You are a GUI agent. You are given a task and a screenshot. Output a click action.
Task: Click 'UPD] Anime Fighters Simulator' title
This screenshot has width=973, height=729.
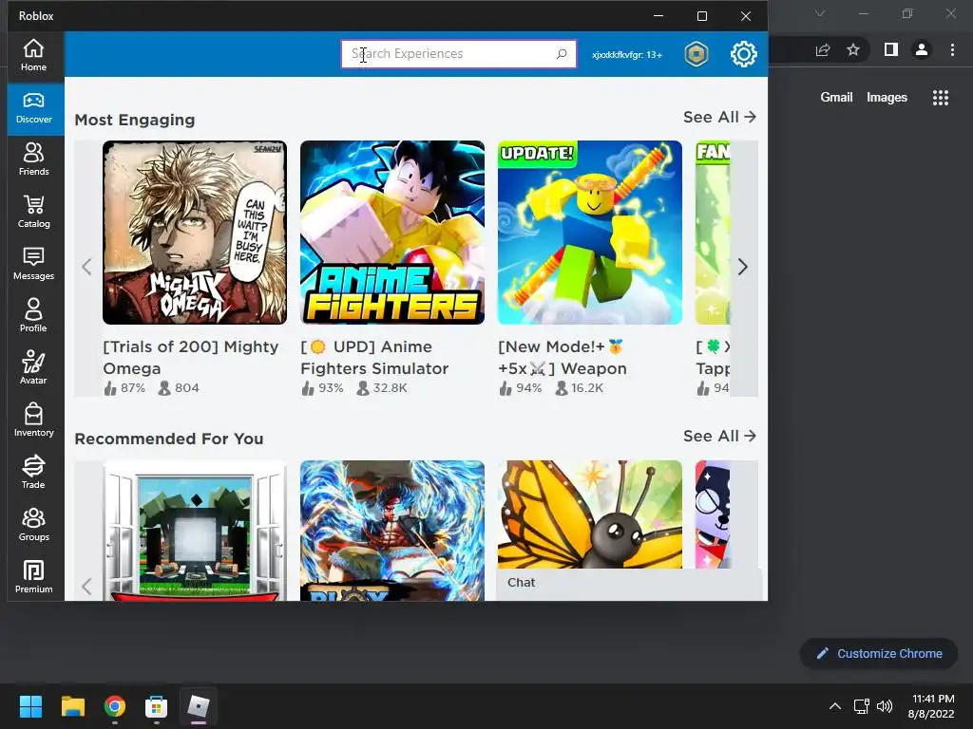pyautogui.click(x=374, y=357)
